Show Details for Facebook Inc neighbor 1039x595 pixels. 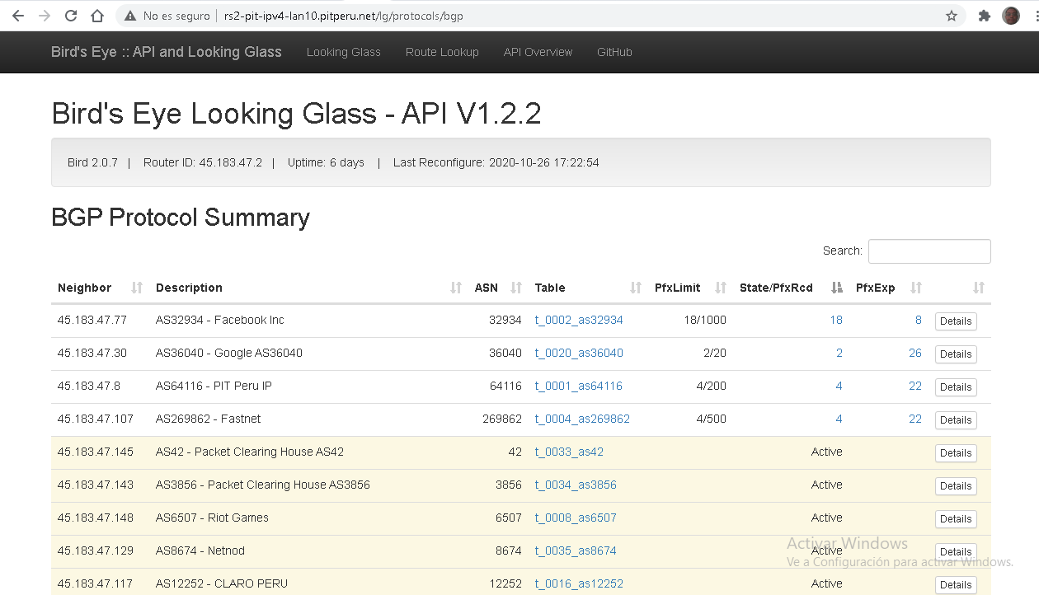click(956, 321)
